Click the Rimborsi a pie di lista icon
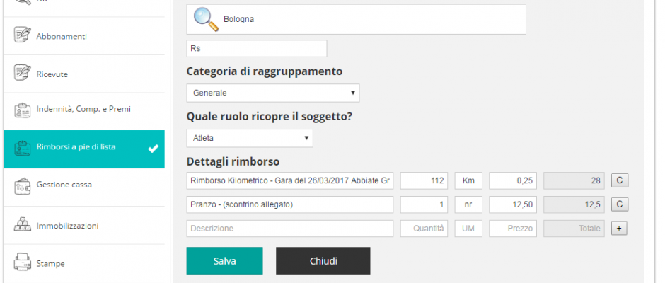This screenshot has height=283, width=665. (x=23, y=148)
